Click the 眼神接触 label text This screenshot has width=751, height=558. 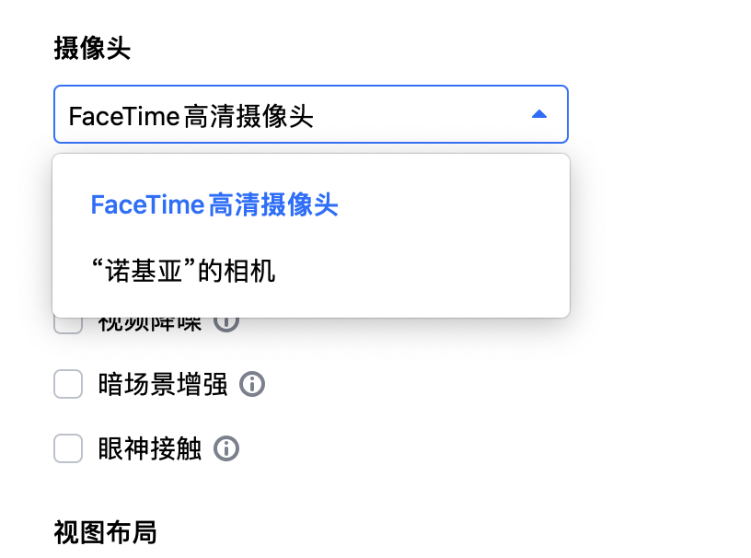150,448
